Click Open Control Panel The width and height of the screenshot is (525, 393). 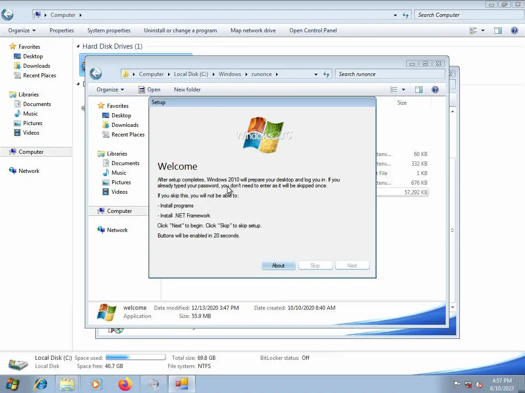click(x=313, y=30)
